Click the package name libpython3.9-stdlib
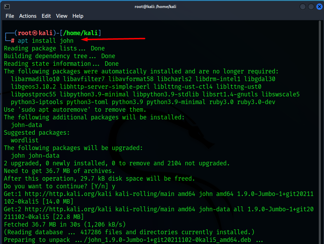The image size is (324, 244). tap(166, 94)
